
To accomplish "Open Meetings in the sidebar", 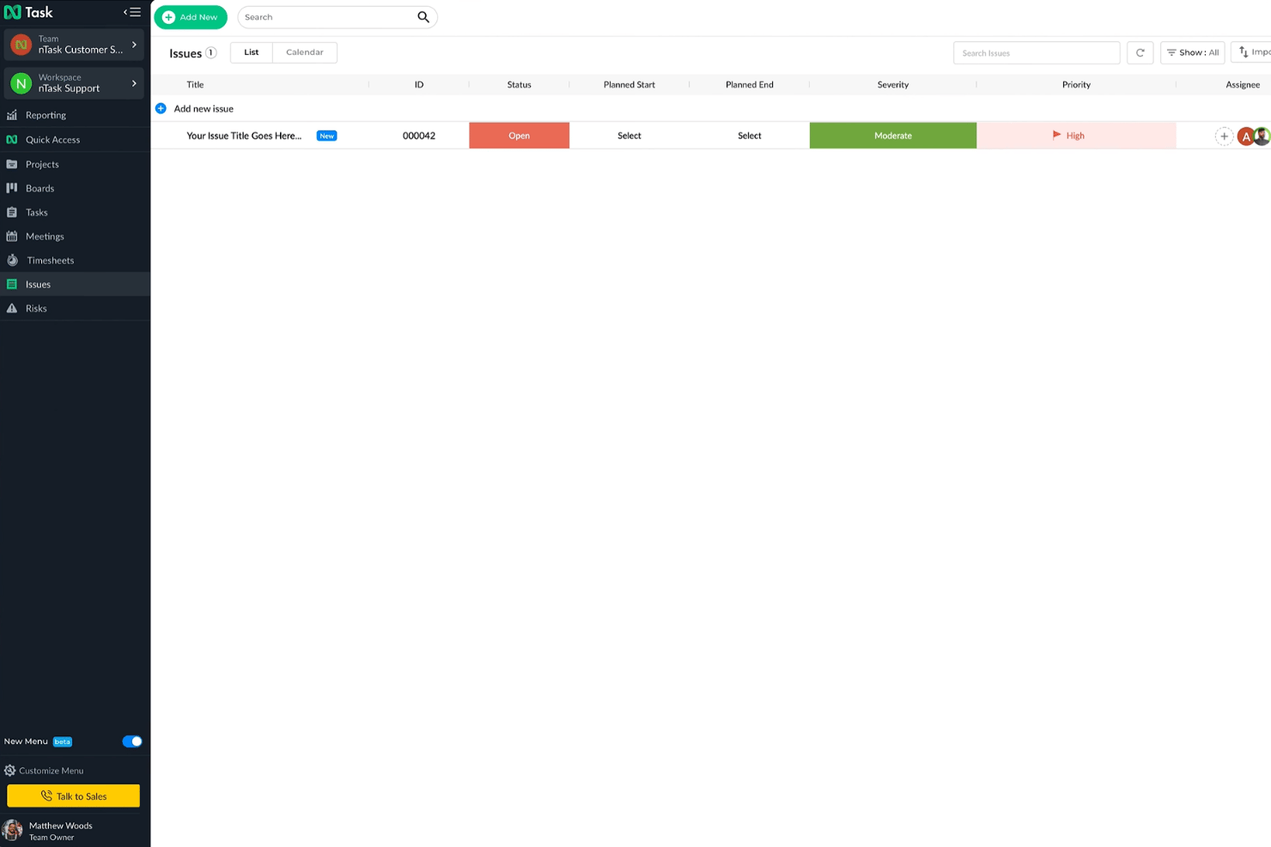I will point(75,236).
